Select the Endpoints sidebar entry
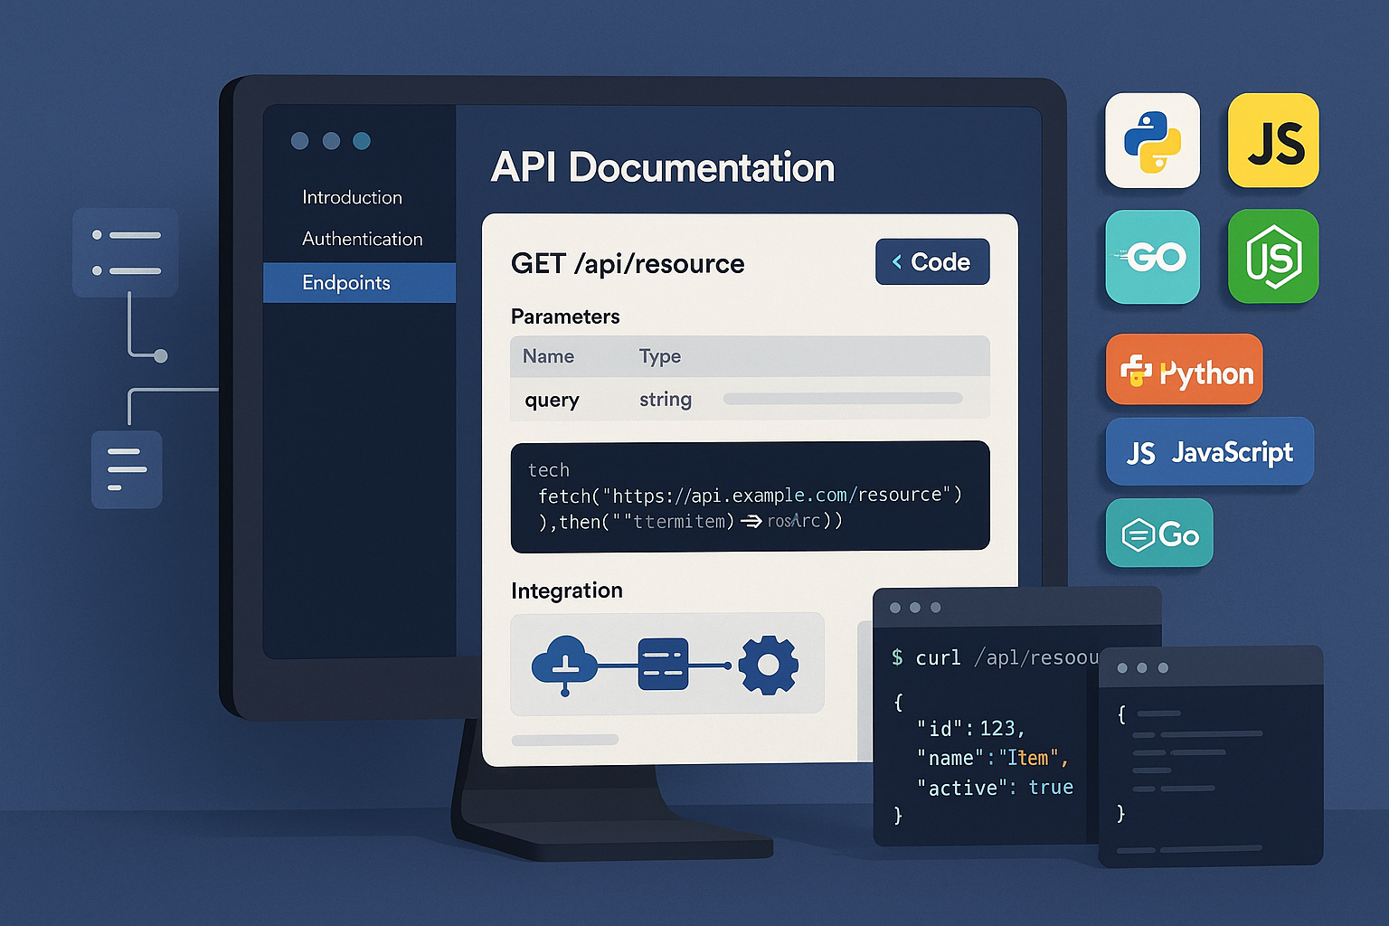The width and height of the screenshot is (1389, 926). 347,283
